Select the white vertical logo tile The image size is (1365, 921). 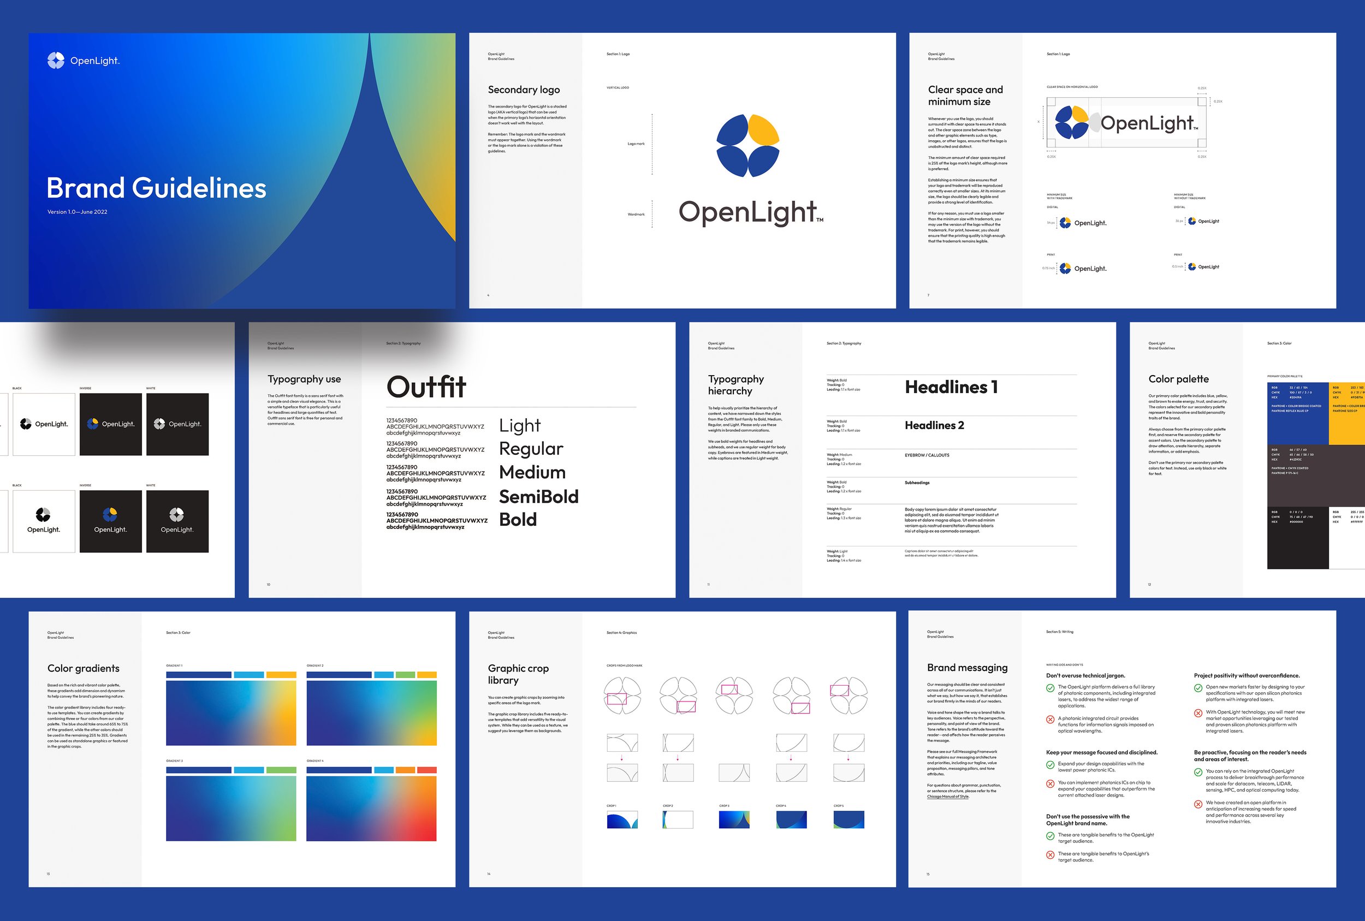(x=177, y=521)
